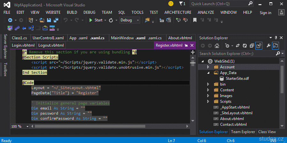Open the ARCHITECTURE menu
The image size is (287, 143).
(x=178, y=12)
